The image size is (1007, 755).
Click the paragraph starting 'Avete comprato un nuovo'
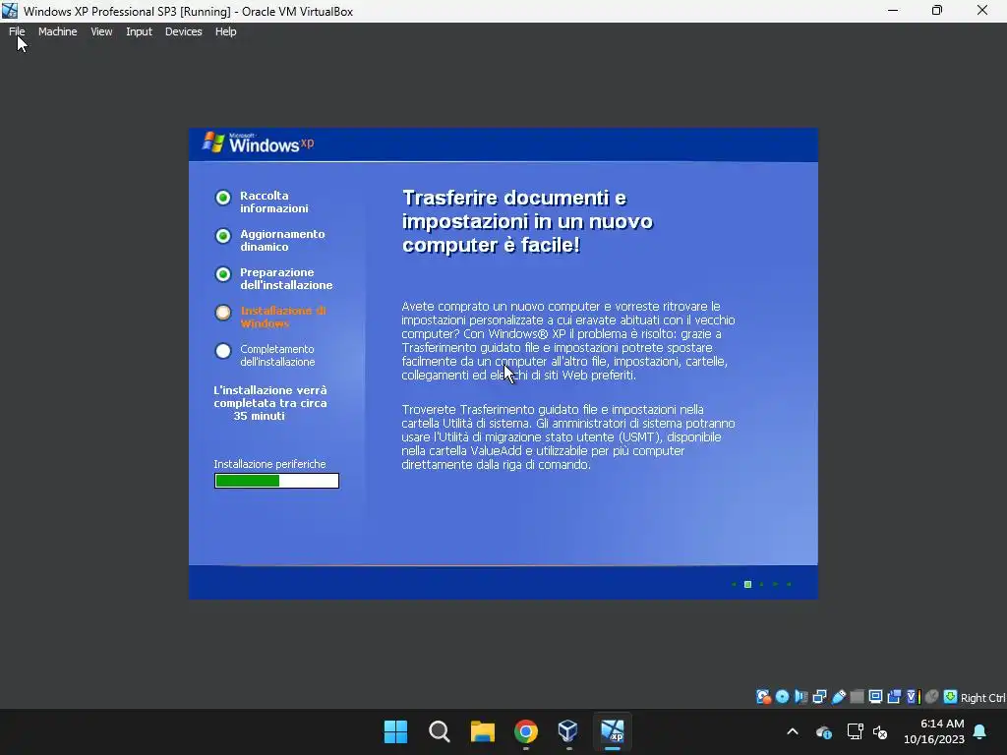[568, 341]
